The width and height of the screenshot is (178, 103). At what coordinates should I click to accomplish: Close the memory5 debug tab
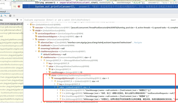point(8,12)
